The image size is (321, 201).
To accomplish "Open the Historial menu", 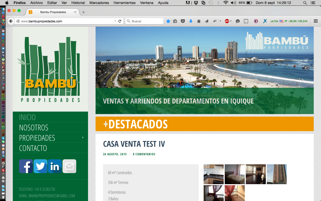I will click(78, 3).
